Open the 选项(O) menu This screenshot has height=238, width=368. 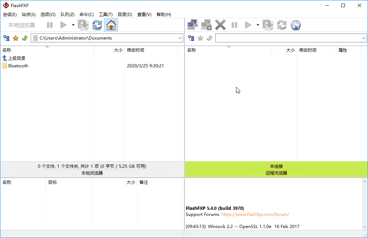point(48,15)
